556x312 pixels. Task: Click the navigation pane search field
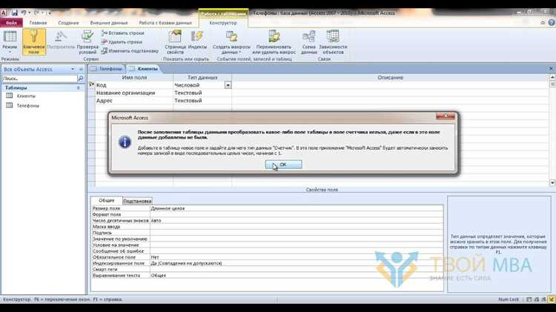point(40,79)
